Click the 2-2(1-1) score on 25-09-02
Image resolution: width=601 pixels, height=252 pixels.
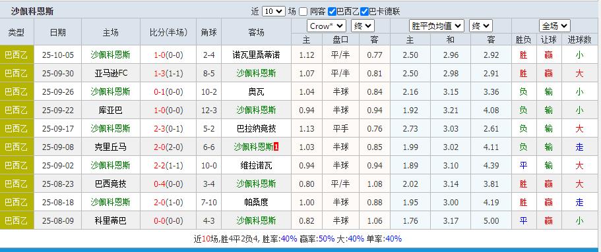pyautogui.click(x=168, y=165)
